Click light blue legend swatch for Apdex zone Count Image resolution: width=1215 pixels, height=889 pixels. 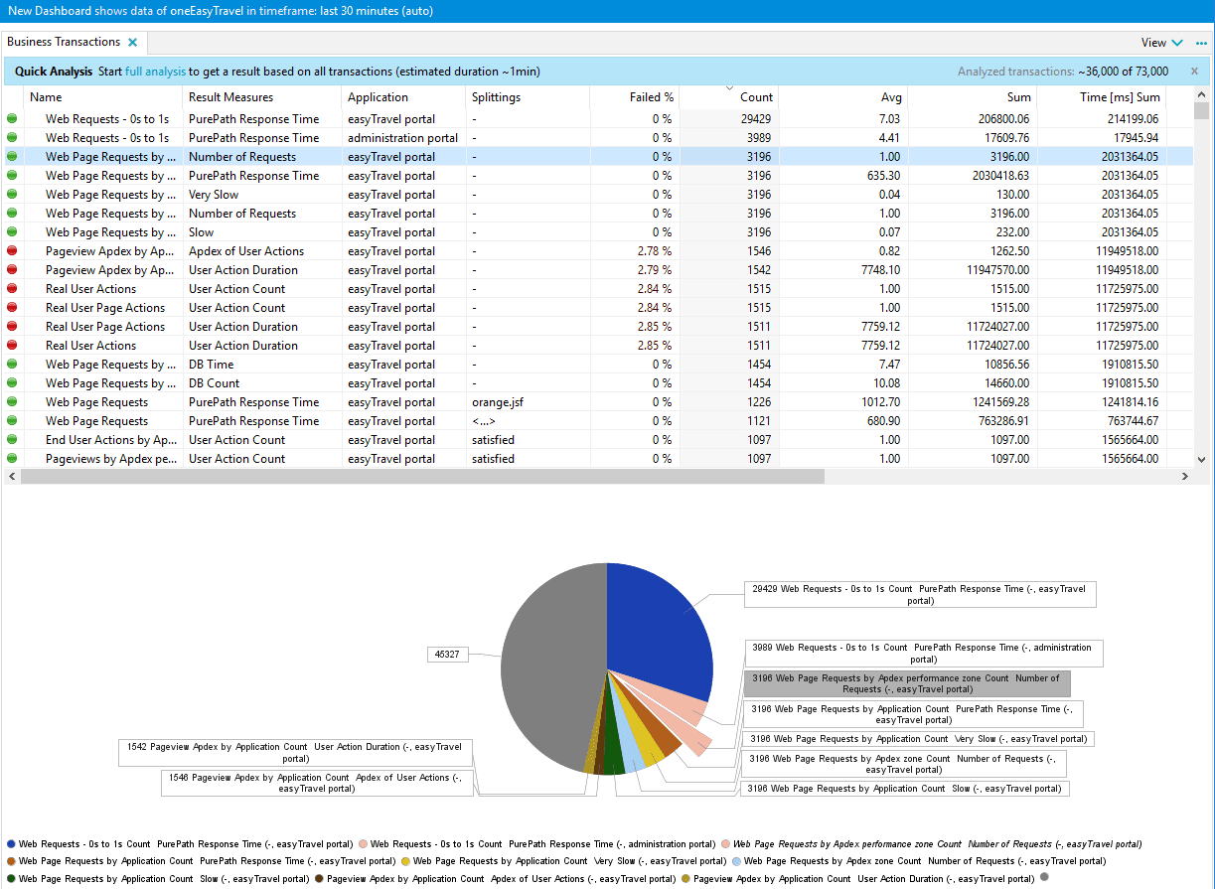pos(736,861)
